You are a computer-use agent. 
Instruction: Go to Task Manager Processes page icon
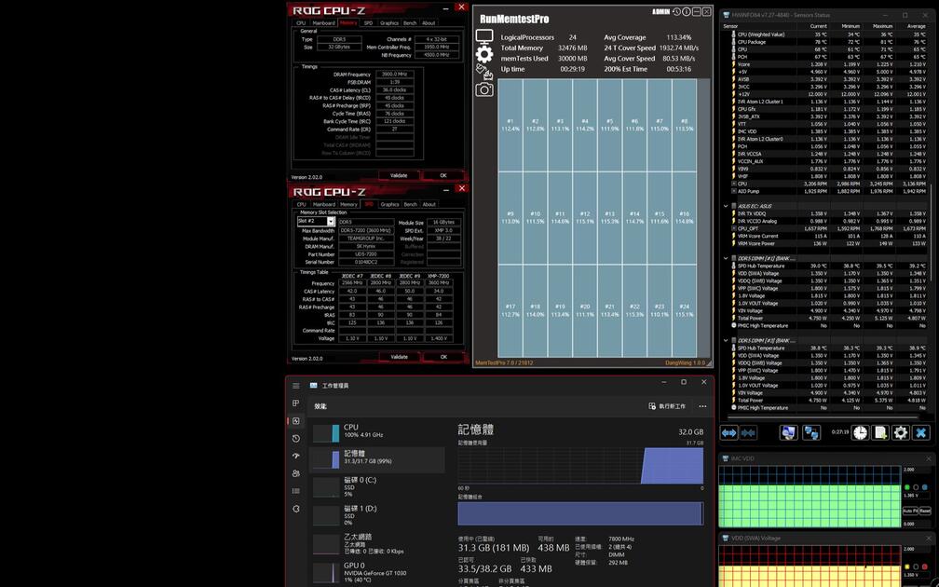[296, 403]
